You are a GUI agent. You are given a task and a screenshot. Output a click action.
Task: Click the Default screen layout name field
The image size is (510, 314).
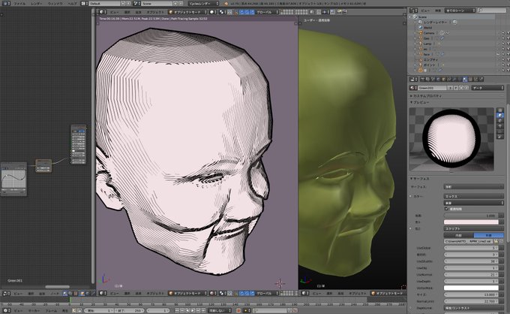click(104, 4)
